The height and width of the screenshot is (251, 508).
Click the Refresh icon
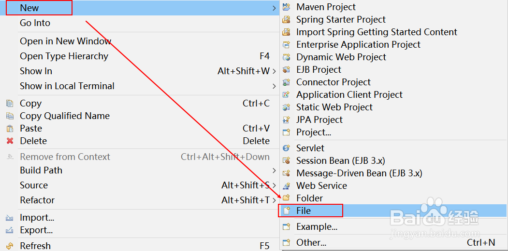click(10, 246)
